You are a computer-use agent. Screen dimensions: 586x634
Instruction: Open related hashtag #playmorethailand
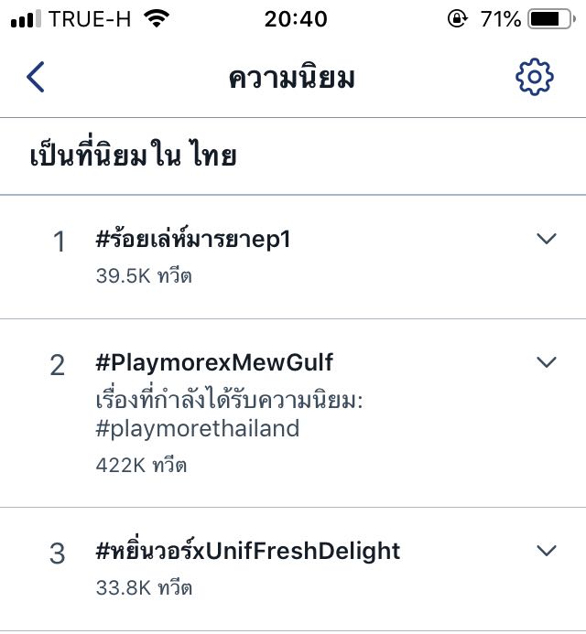click(198, 429)
